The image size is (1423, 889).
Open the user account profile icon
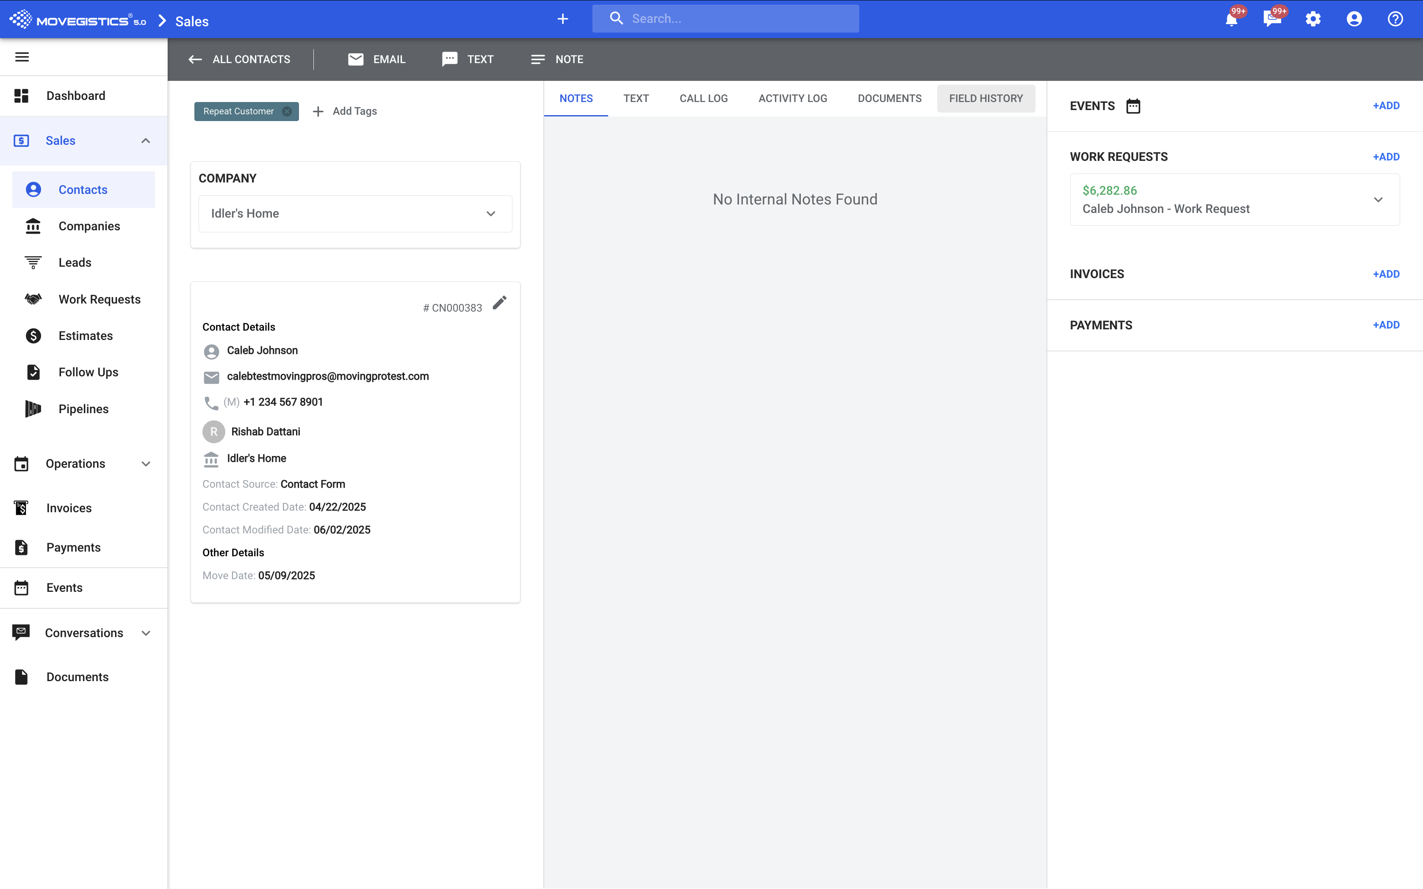click(x=1354, y=19)
